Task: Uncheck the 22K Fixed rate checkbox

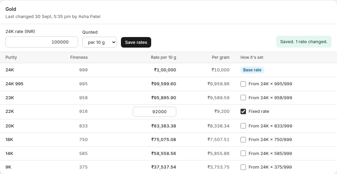Action: [x=243, y=111]
